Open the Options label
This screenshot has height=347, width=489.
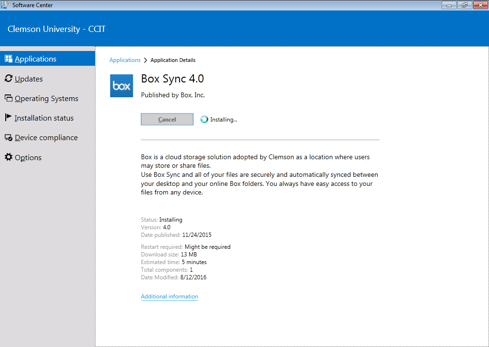pos(28,157)
